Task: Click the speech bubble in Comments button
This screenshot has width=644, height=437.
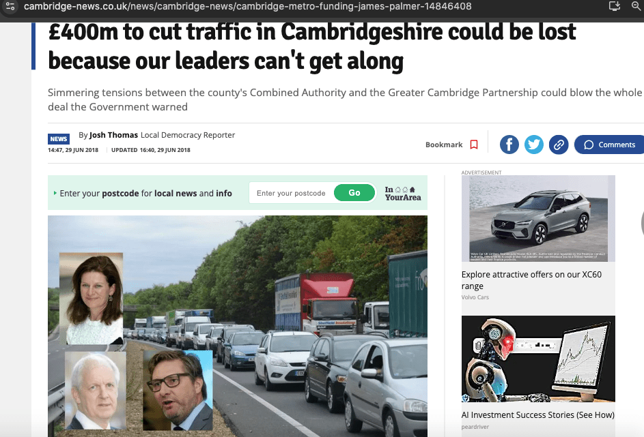Action: coord(589,145)
